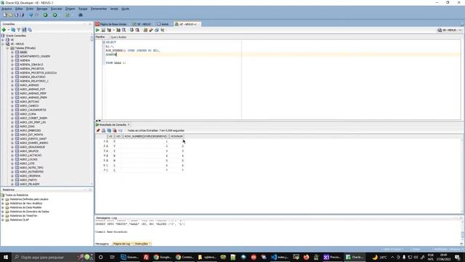Click the Clear eraser icon in worksheet toolbar
This screenshot has width=465, height=262.
click(x=151, y=30)
